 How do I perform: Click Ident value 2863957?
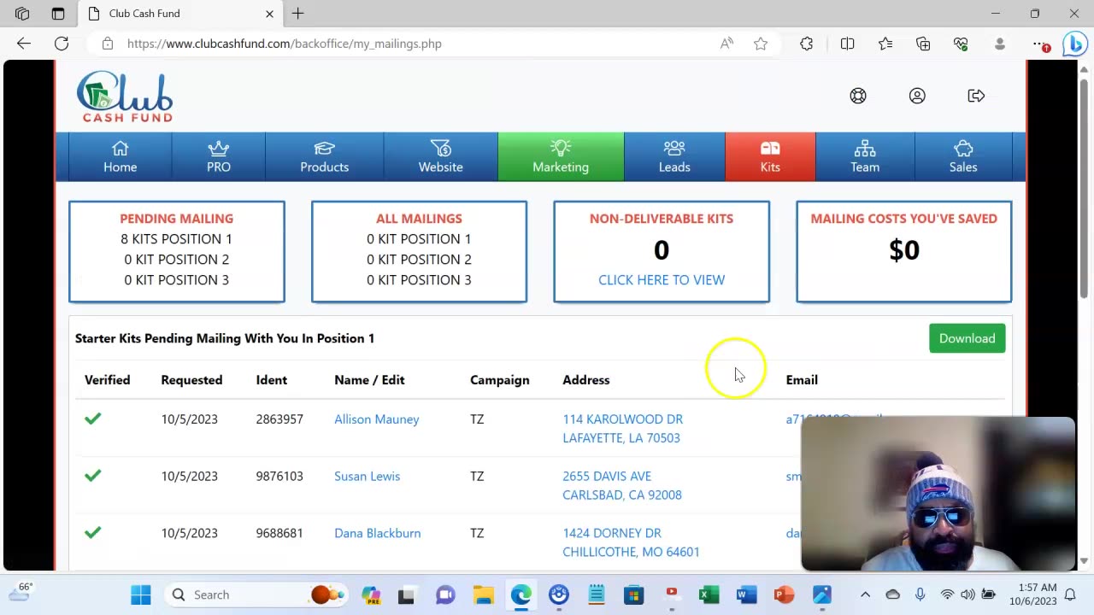click(279, 419)
